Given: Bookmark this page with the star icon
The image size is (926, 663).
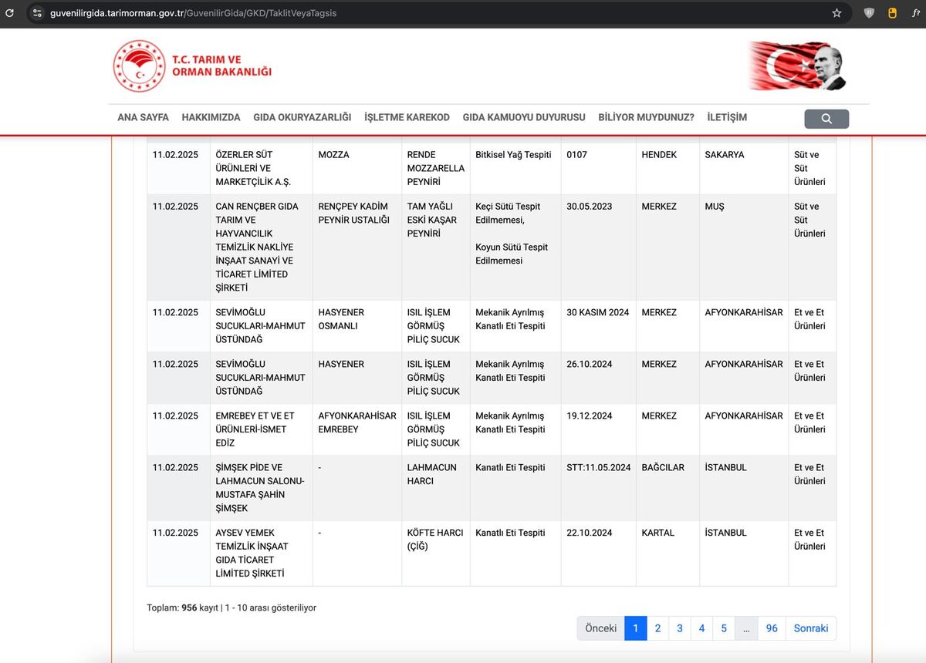Looking at the screenshot, I should coord(836,13).
